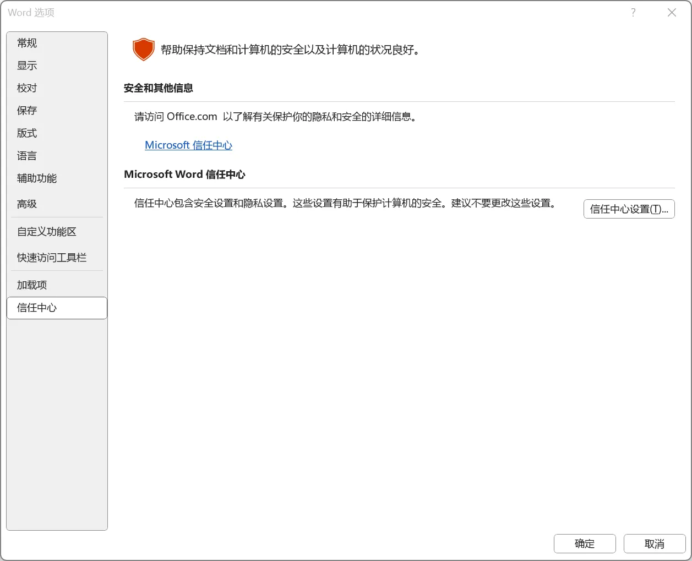Select the 校对 category in sidebar

point(26,88)
